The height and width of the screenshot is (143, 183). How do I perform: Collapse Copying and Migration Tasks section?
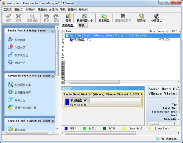click(53, 120)
